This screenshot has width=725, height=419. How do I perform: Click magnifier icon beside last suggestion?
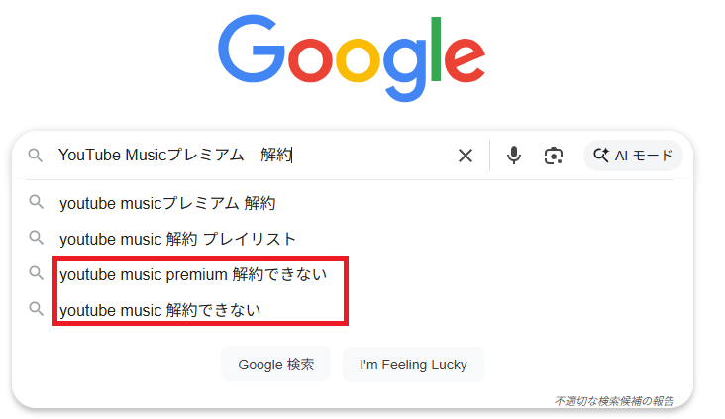(x=37, y=309)
